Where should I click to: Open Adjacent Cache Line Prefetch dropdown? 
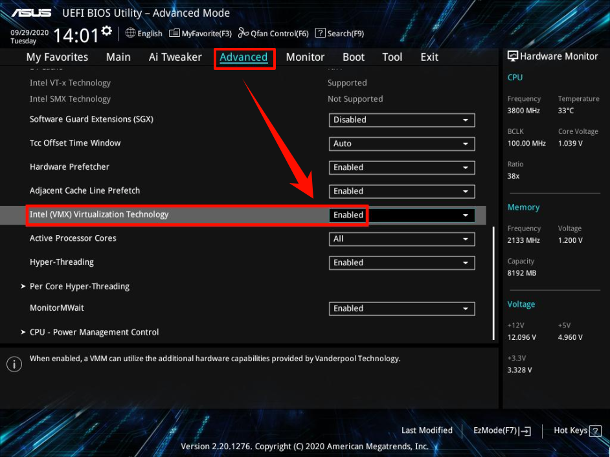[401, 192]
